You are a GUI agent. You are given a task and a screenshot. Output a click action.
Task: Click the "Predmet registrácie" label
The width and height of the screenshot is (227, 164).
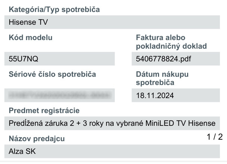44,110
